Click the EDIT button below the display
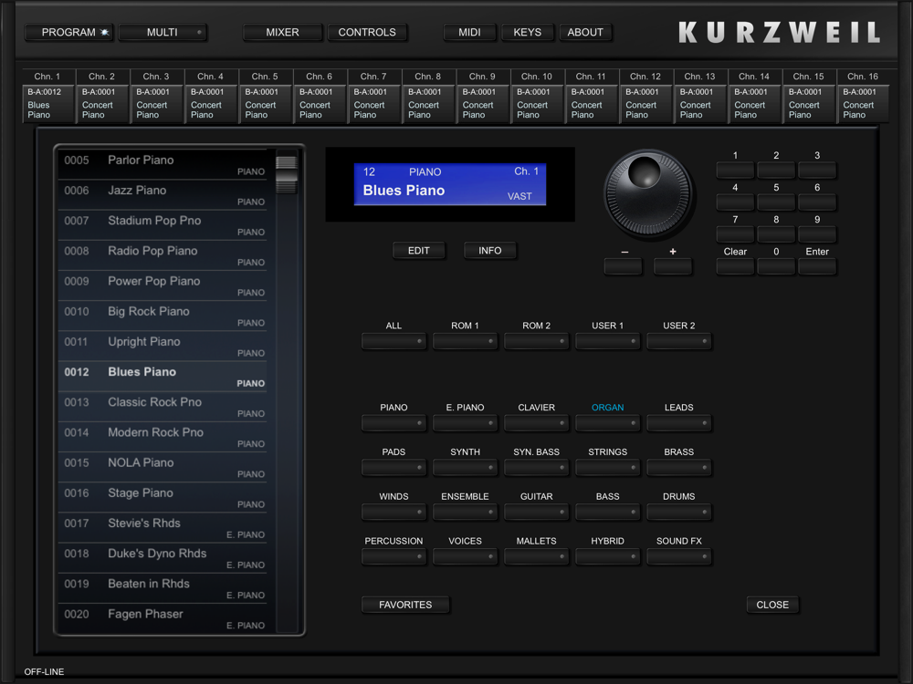Image resolution: width=913 pixels, height=684 pixels. 419,251
